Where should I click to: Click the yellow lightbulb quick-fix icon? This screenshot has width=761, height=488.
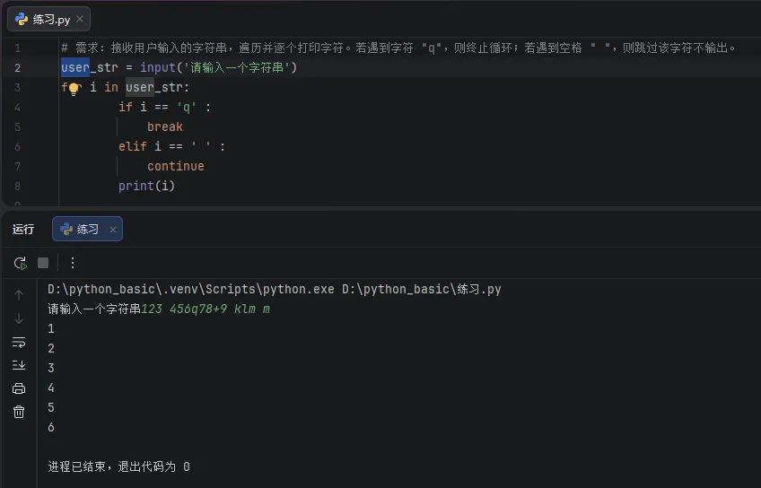click(x=74, y=88)
